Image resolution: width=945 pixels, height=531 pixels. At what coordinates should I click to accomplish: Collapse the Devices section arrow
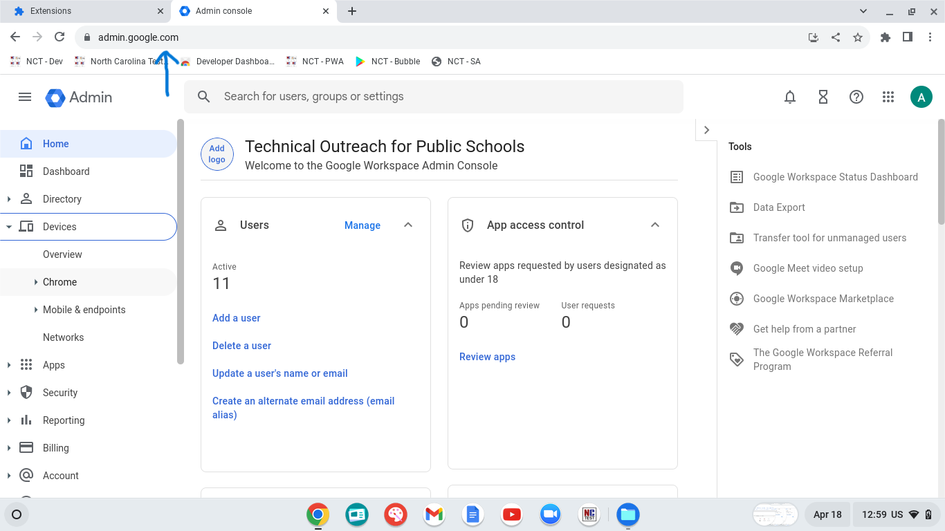click(x=9, y=227)
